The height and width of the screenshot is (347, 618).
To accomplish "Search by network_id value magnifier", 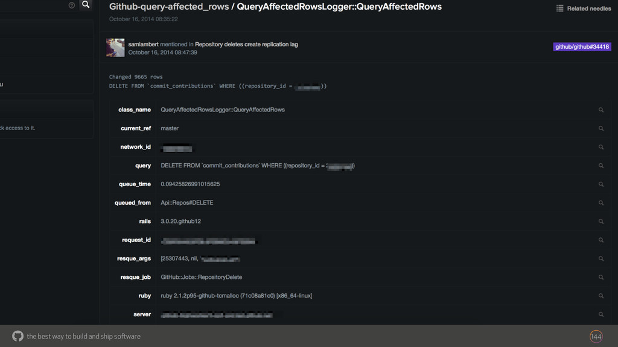I will (600, 147).
